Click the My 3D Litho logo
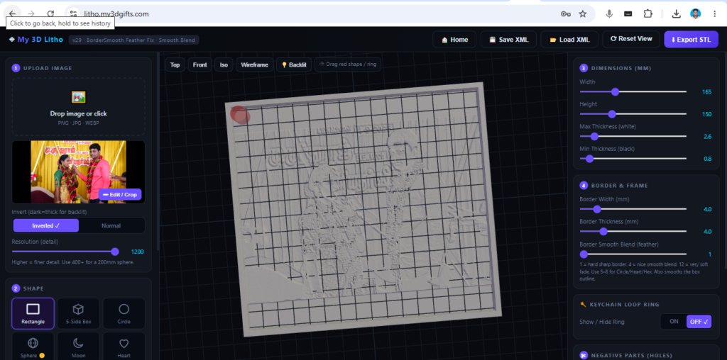The width and height of the screenshot is (727, 360). 36,40
